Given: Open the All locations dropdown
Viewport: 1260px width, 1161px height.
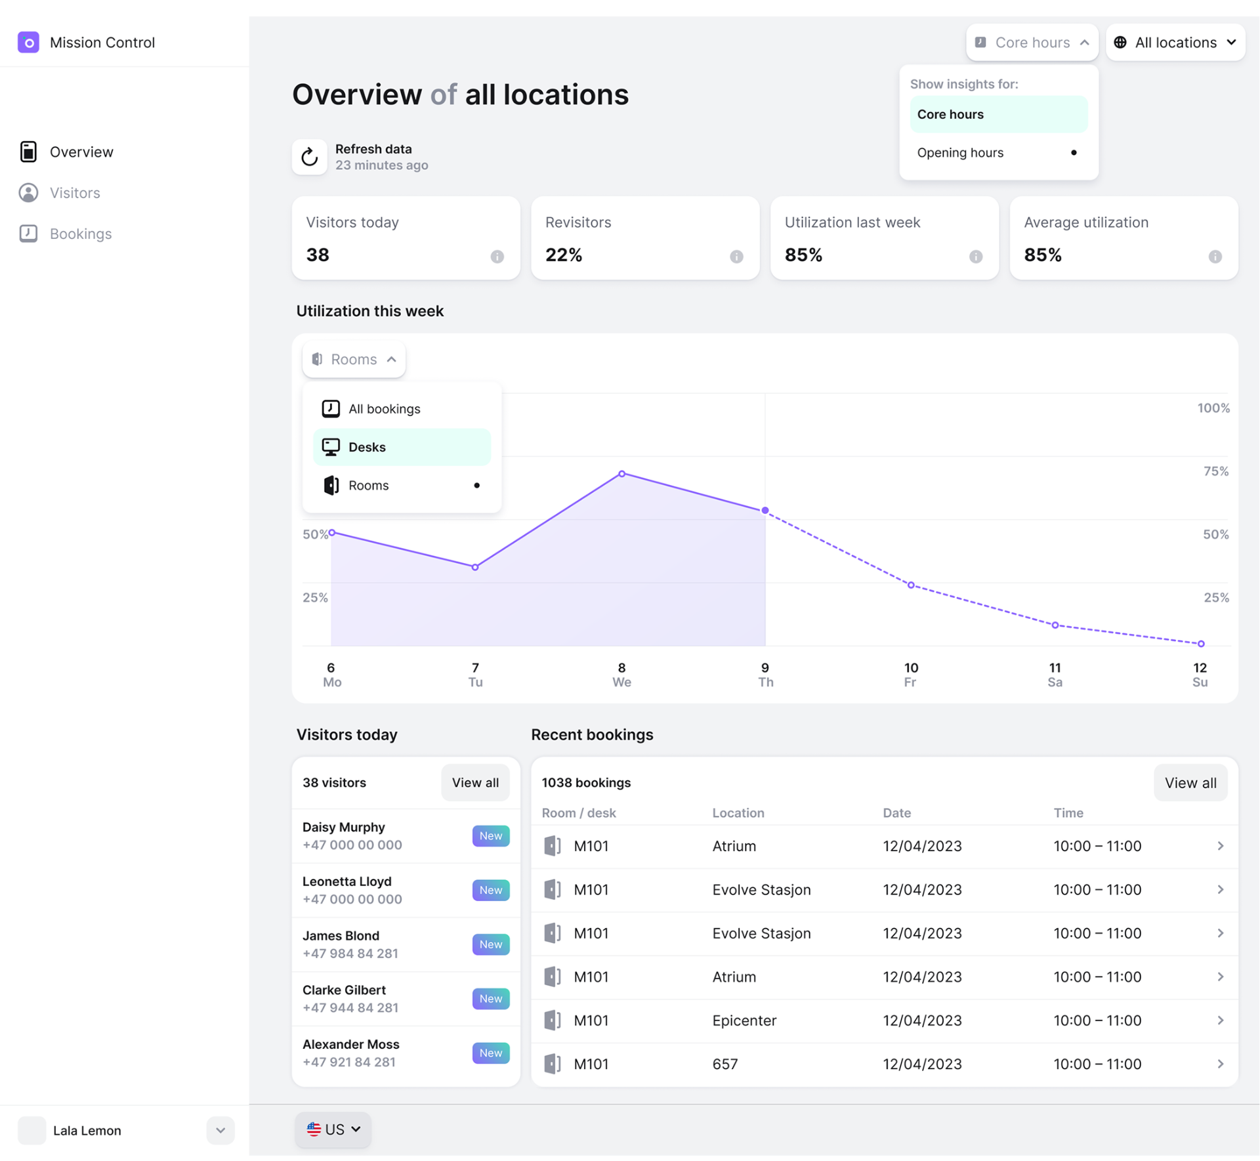Looking at the screenshot, I should point(1175,43).
